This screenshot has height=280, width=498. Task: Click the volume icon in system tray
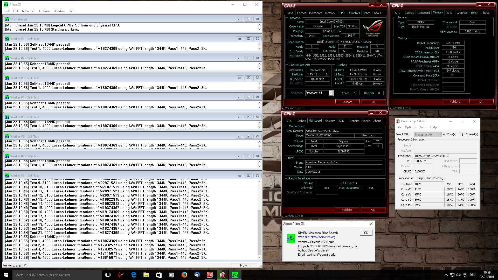458,275
